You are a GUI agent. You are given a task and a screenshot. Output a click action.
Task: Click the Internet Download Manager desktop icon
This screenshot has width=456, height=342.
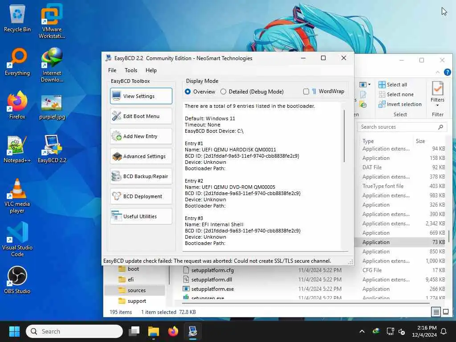[x=52, y=65]
